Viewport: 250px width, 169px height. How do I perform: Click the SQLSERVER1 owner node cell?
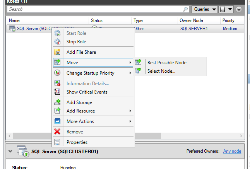click(194, 29)
